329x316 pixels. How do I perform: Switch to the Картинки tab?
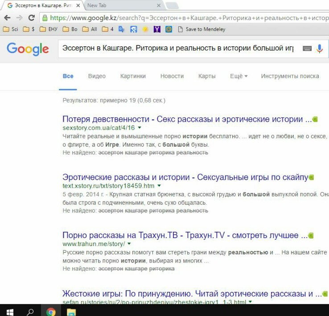point(133,76)
